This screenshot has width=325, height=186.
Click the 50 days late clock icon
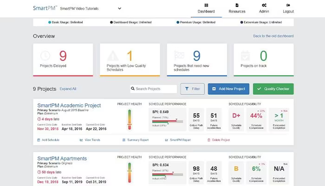pyautogui.click(x=39, y=172)
